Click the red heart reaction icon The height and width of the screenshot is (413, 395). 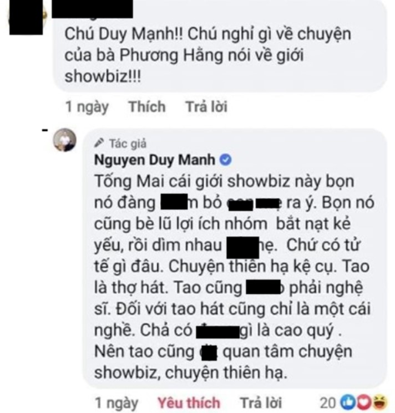click(363, 402)
